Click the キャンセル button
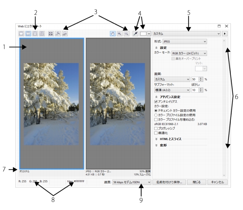The image size is (243, 210). pyautogui.click(x=217, y=182)
